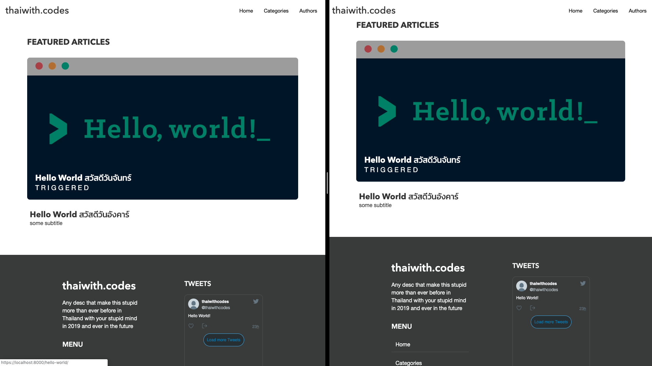Click Twitter bird icon in right pane widget

pyautogui.click(x=583, y=283)
